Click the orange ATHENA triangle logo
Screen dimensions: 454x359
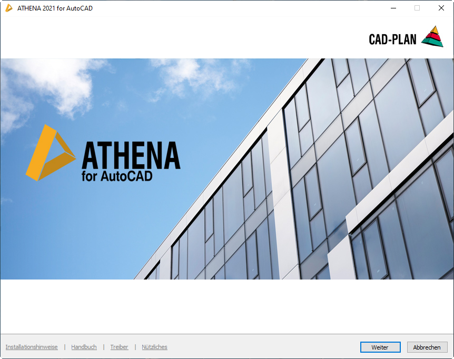tap(50, 153)
